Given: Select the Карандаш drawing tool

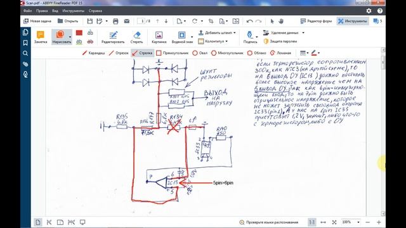Looking at the screenshot, I should pyautogui.click(x=93, y=53).
